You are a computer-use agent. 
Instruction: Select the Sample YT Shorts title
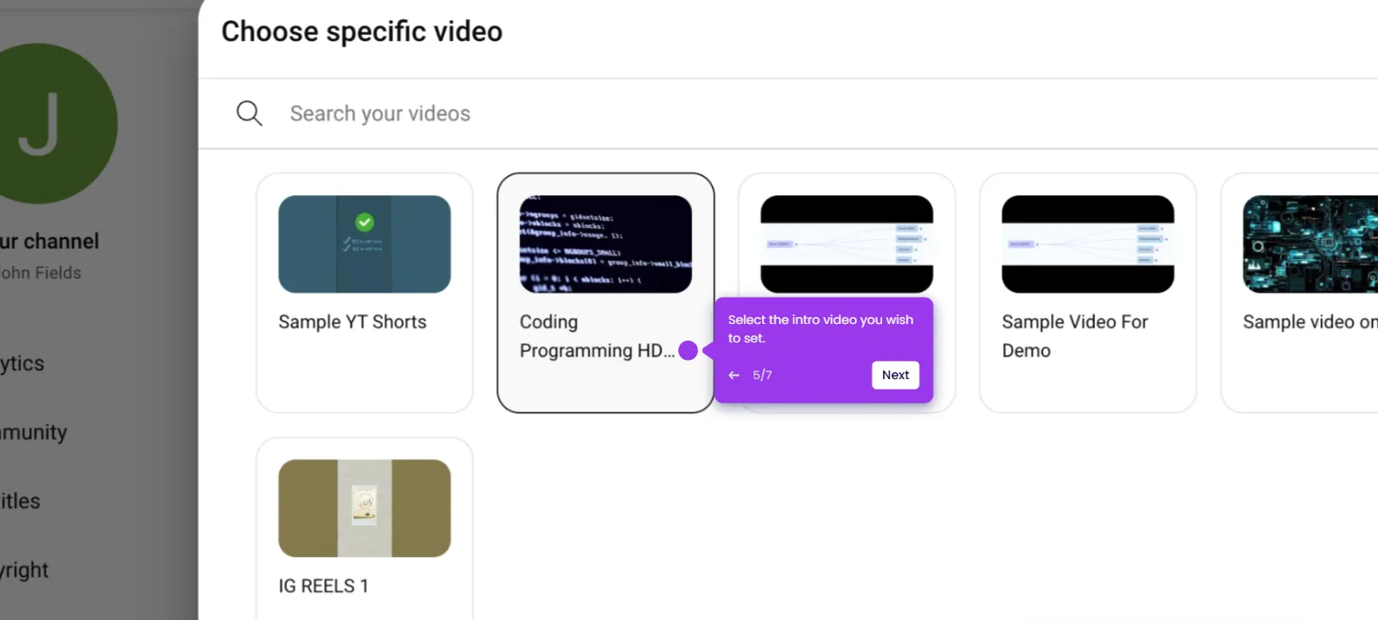point(352,322)
